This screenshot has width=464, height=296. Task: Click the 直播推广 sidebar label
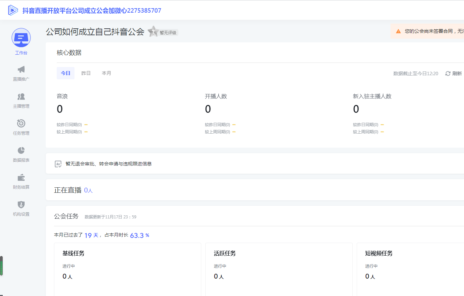pos(21,79)
